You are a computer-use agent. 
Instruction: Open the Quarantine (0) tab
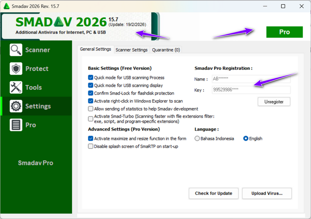pyautogui.click(x=166, y=50)
